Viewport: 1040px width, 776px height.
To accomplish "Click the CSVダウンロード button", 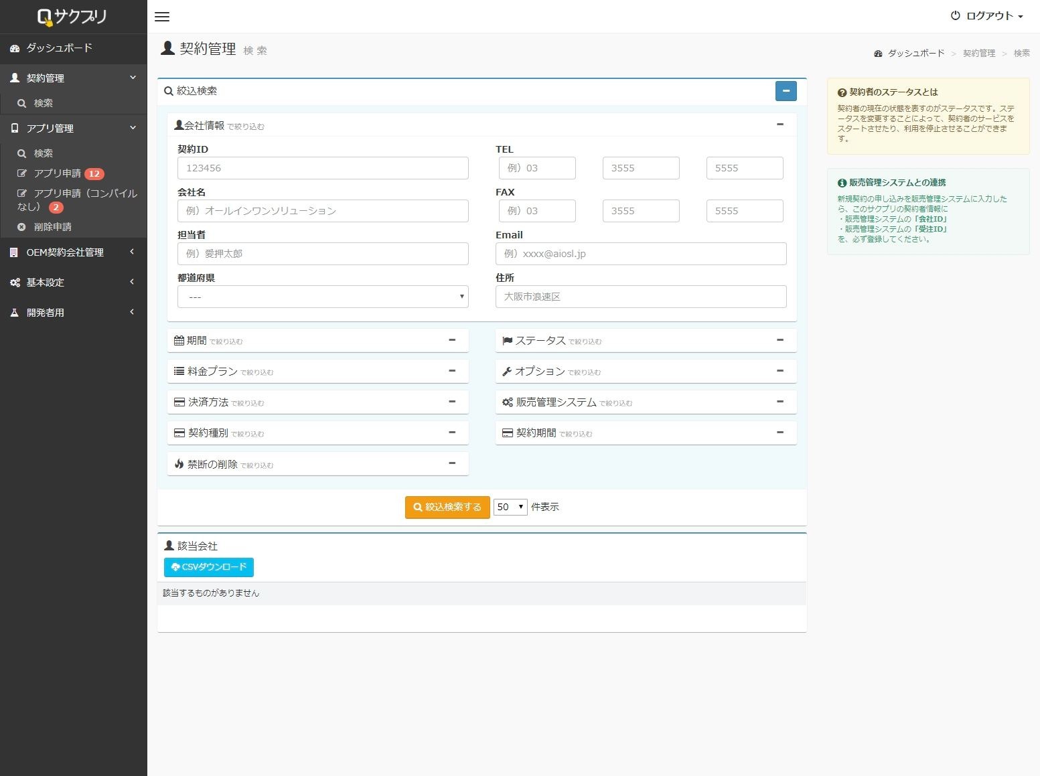I will [209, 567].
